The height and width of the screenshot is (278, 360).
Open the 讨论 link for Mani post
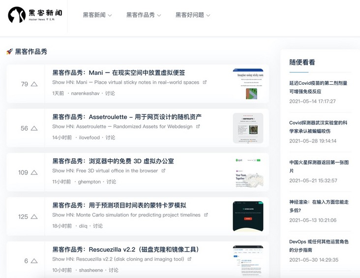coord(110,93)
